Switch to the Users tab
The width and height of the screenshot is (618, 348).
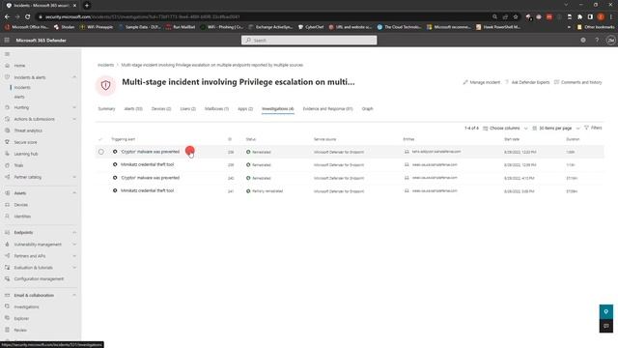point(188,109)
